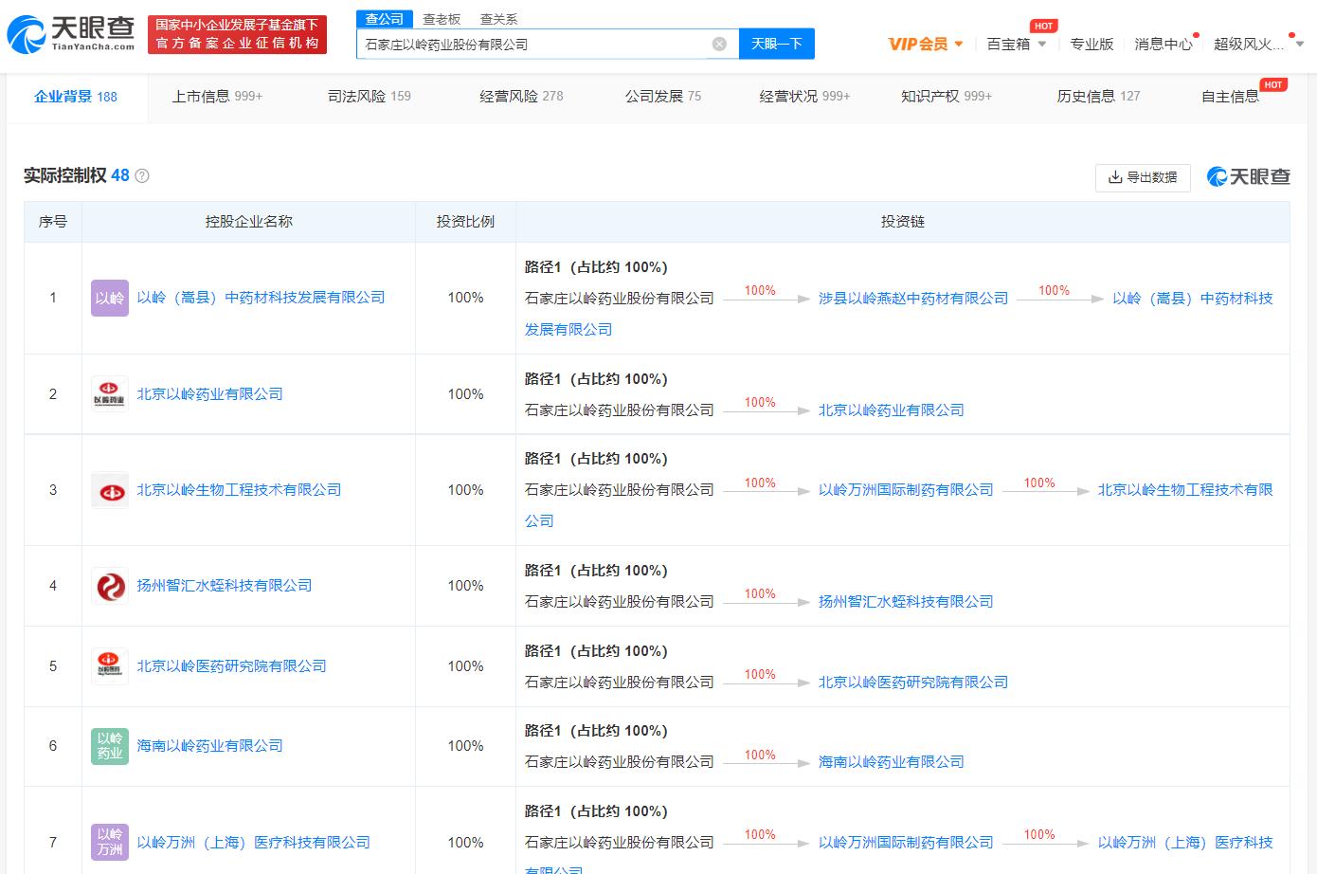Click the 导出数据 export button
The height and width of the screenshot is (874, 1317).
[1143, 177]
